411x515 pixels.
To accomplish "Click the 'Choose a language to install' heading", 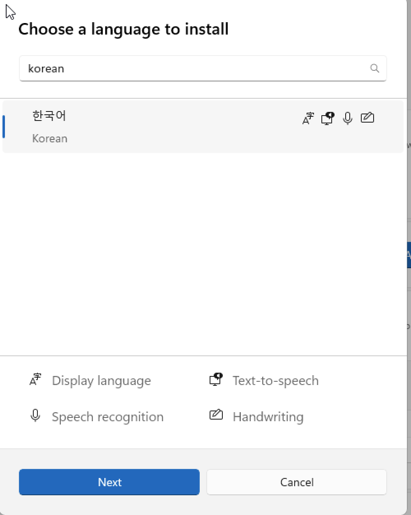I will click(123, 29).
